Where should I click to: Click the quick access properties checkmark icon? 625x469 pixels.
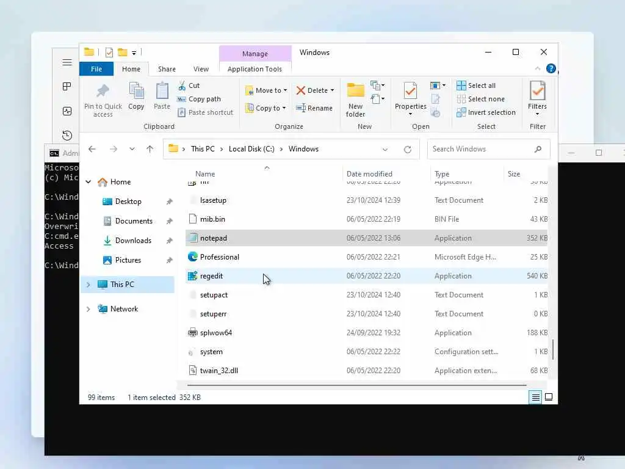click(x=109, y=53)
